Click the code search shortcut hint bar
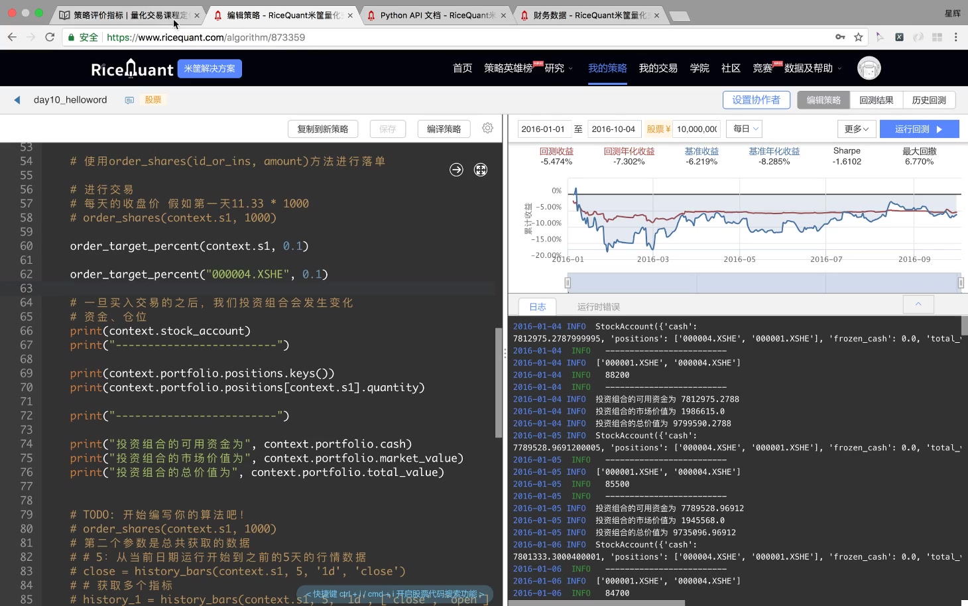 click(x=394, y=594)
